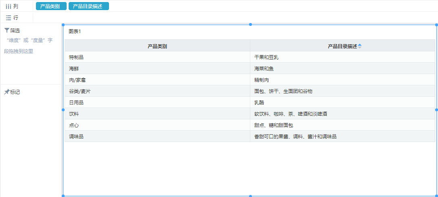Image resolution: width=438 pixels, height=197 pixels.
Task: Click the 软饮料、咖啡、茶、啤酒和淡啤酒 cell
Action: point(342,114)
